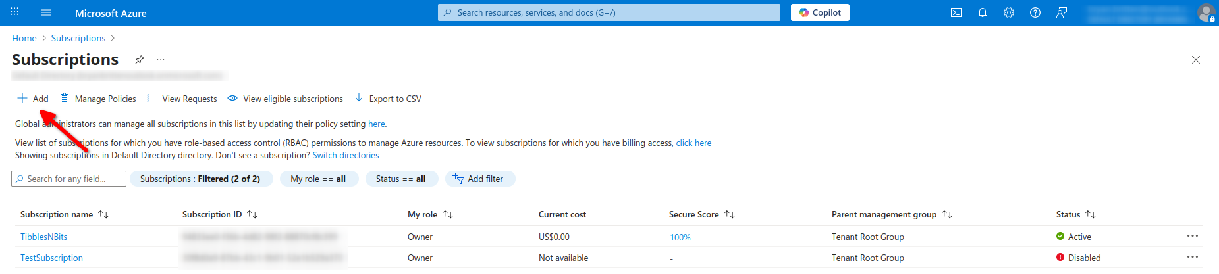Export subscriptions list to CSV

pos(388,99)
